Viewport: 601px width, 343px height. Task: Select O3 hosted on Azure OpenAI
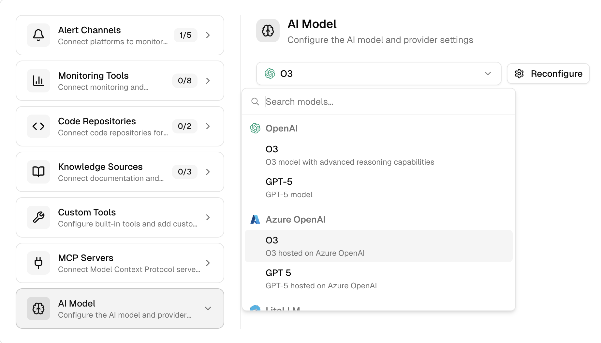coord(378,246)
